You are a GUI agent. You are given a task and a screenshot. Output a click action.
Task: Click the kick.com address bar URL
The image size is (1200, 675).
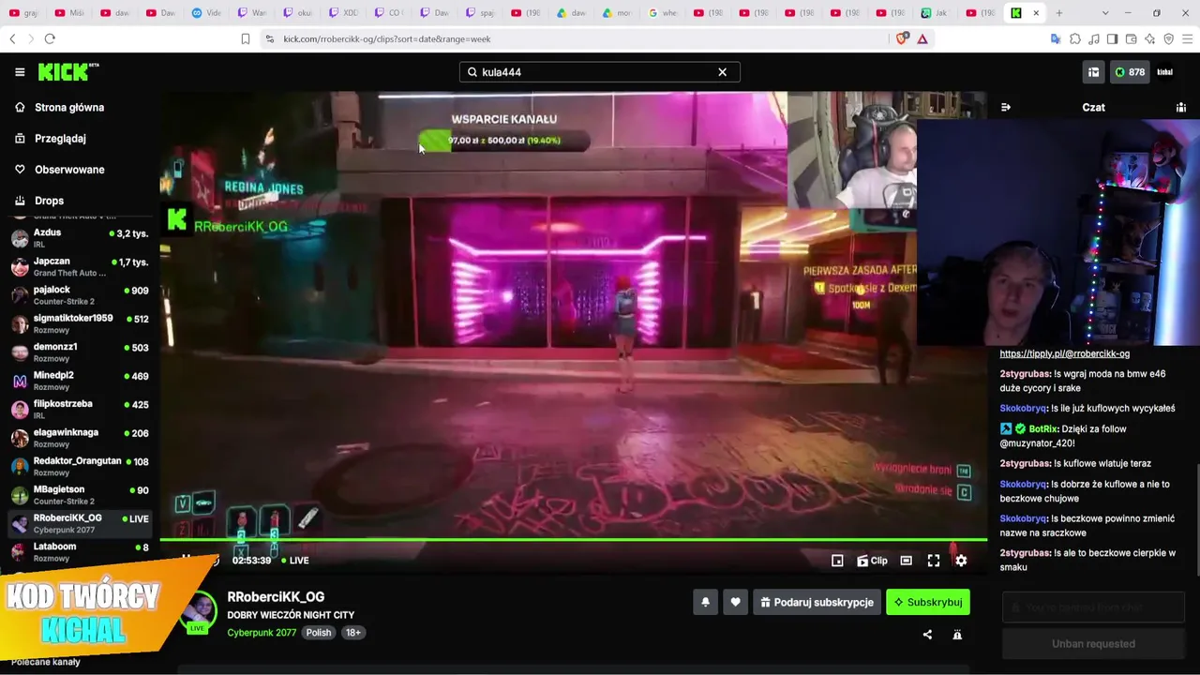point(387,39)
